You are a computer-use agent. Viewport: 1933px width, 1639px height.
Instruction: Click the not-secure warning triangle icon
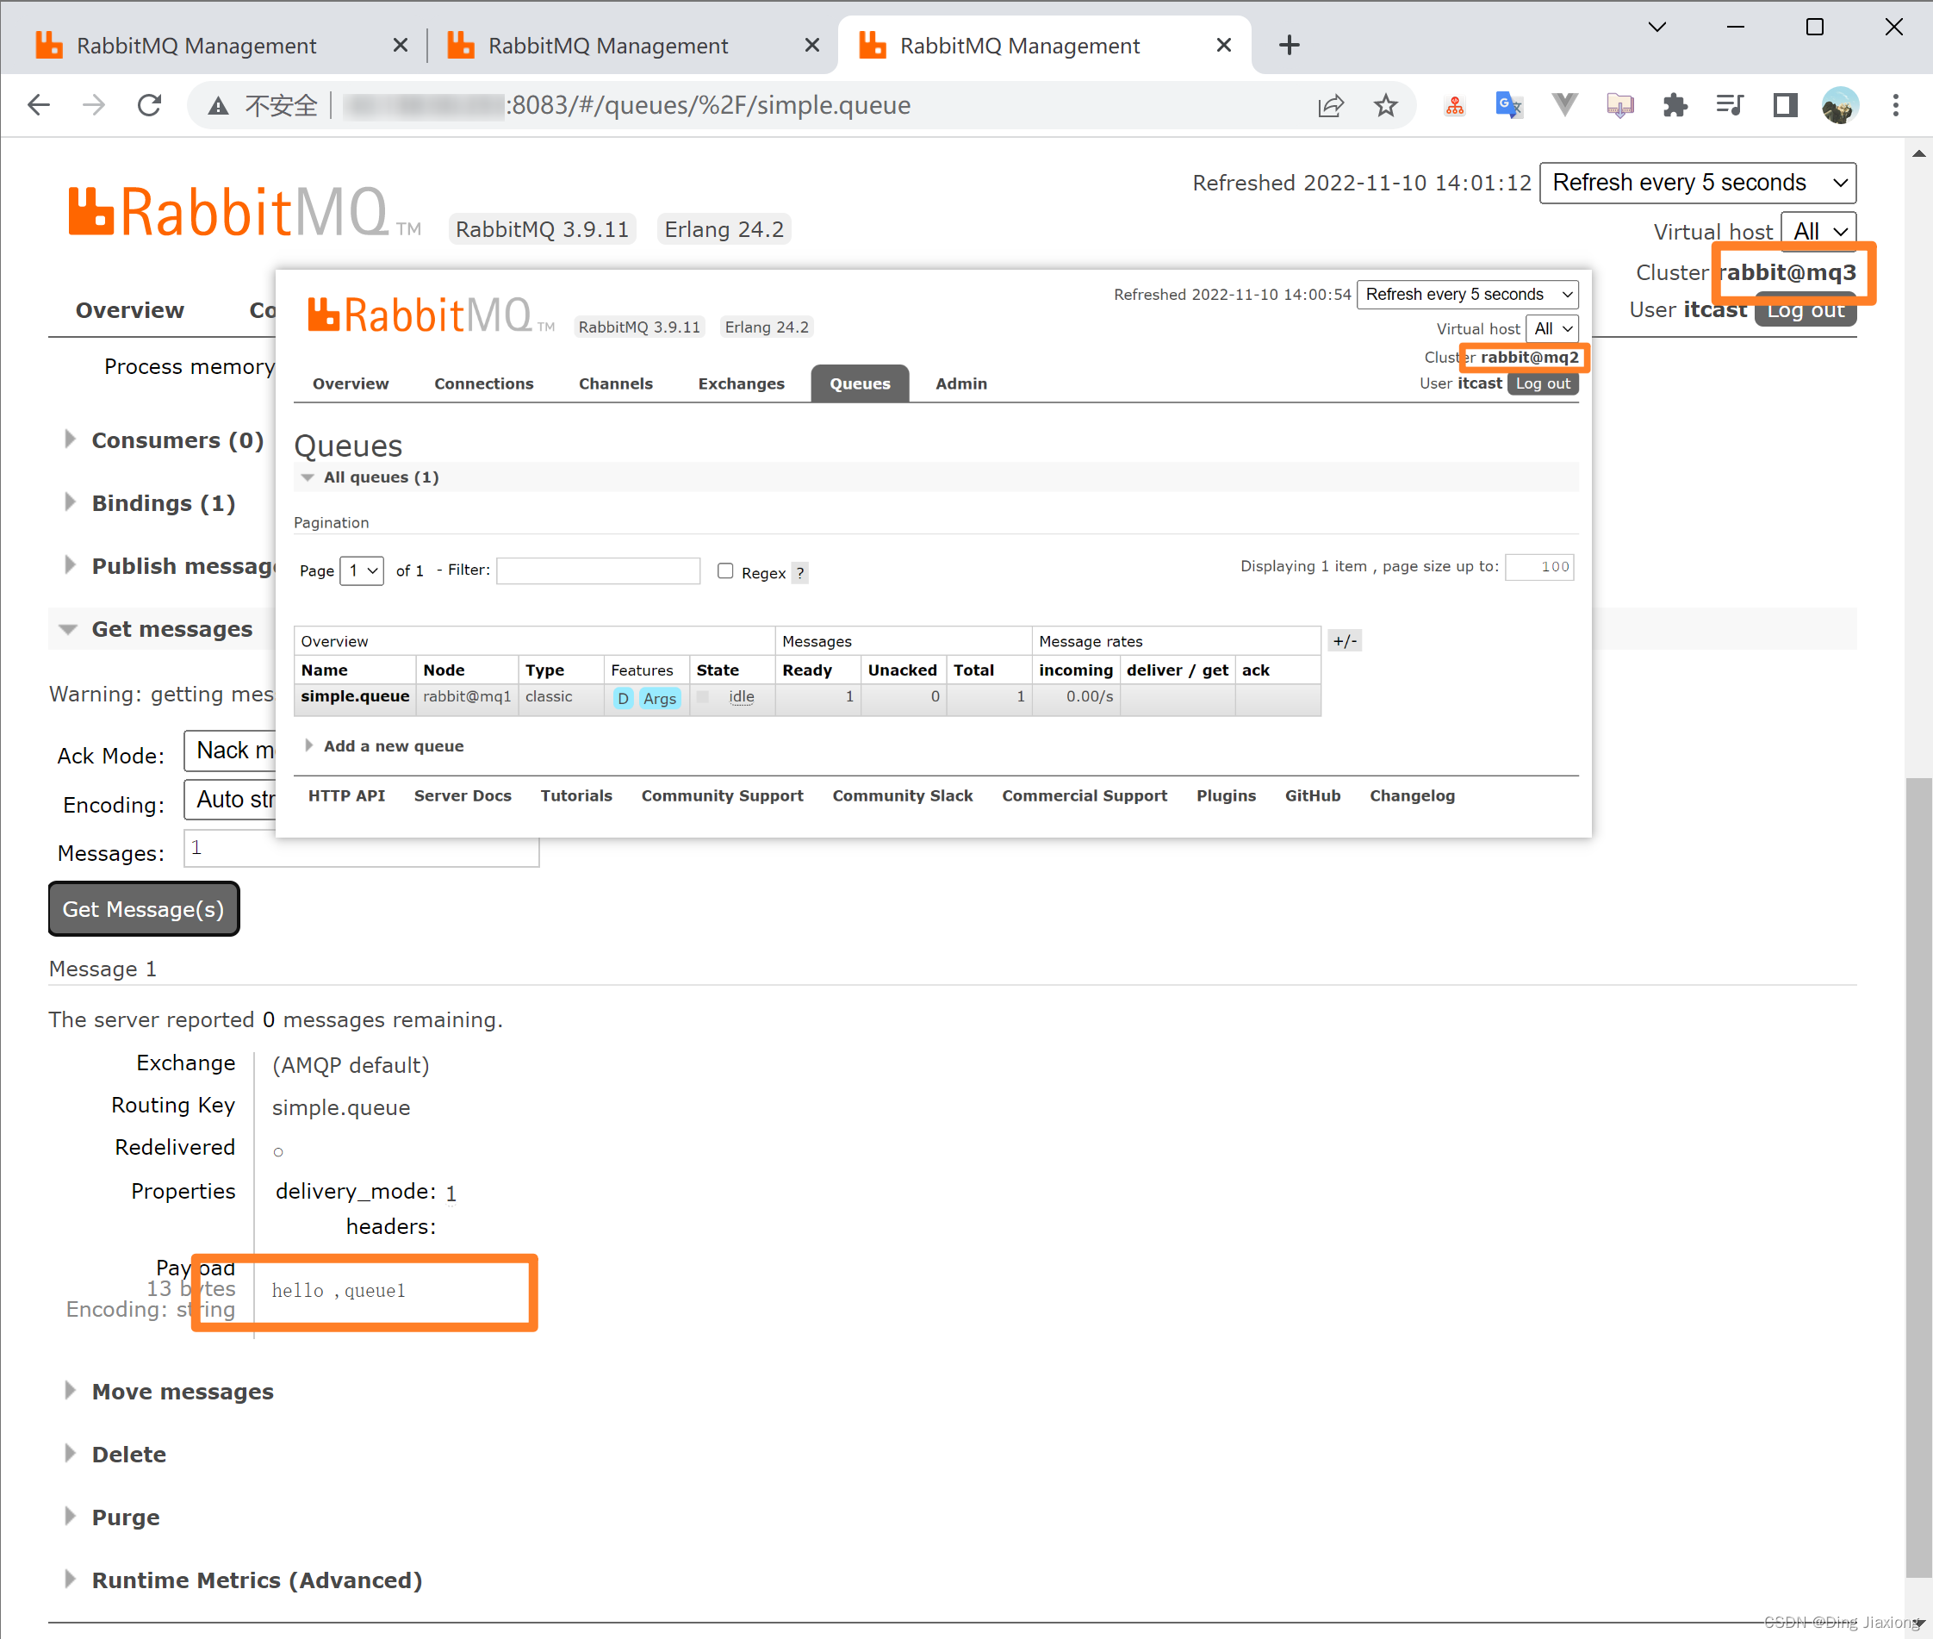coord(218,106)
